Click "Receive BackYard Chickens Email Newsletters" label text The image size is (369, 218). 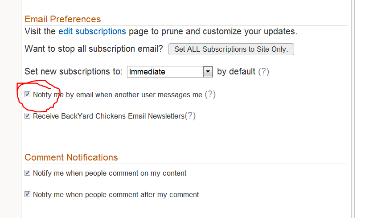point(108,116)
